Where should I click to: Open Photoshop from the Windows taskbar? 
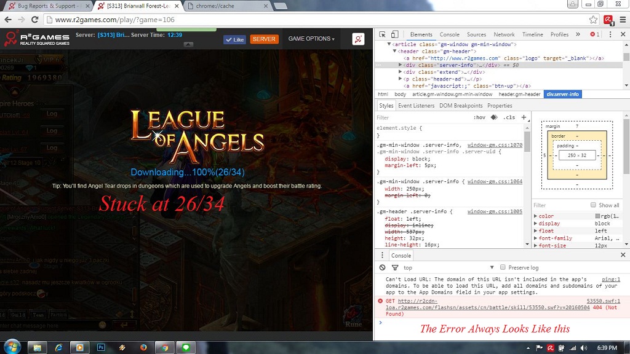tap(101, 347)
